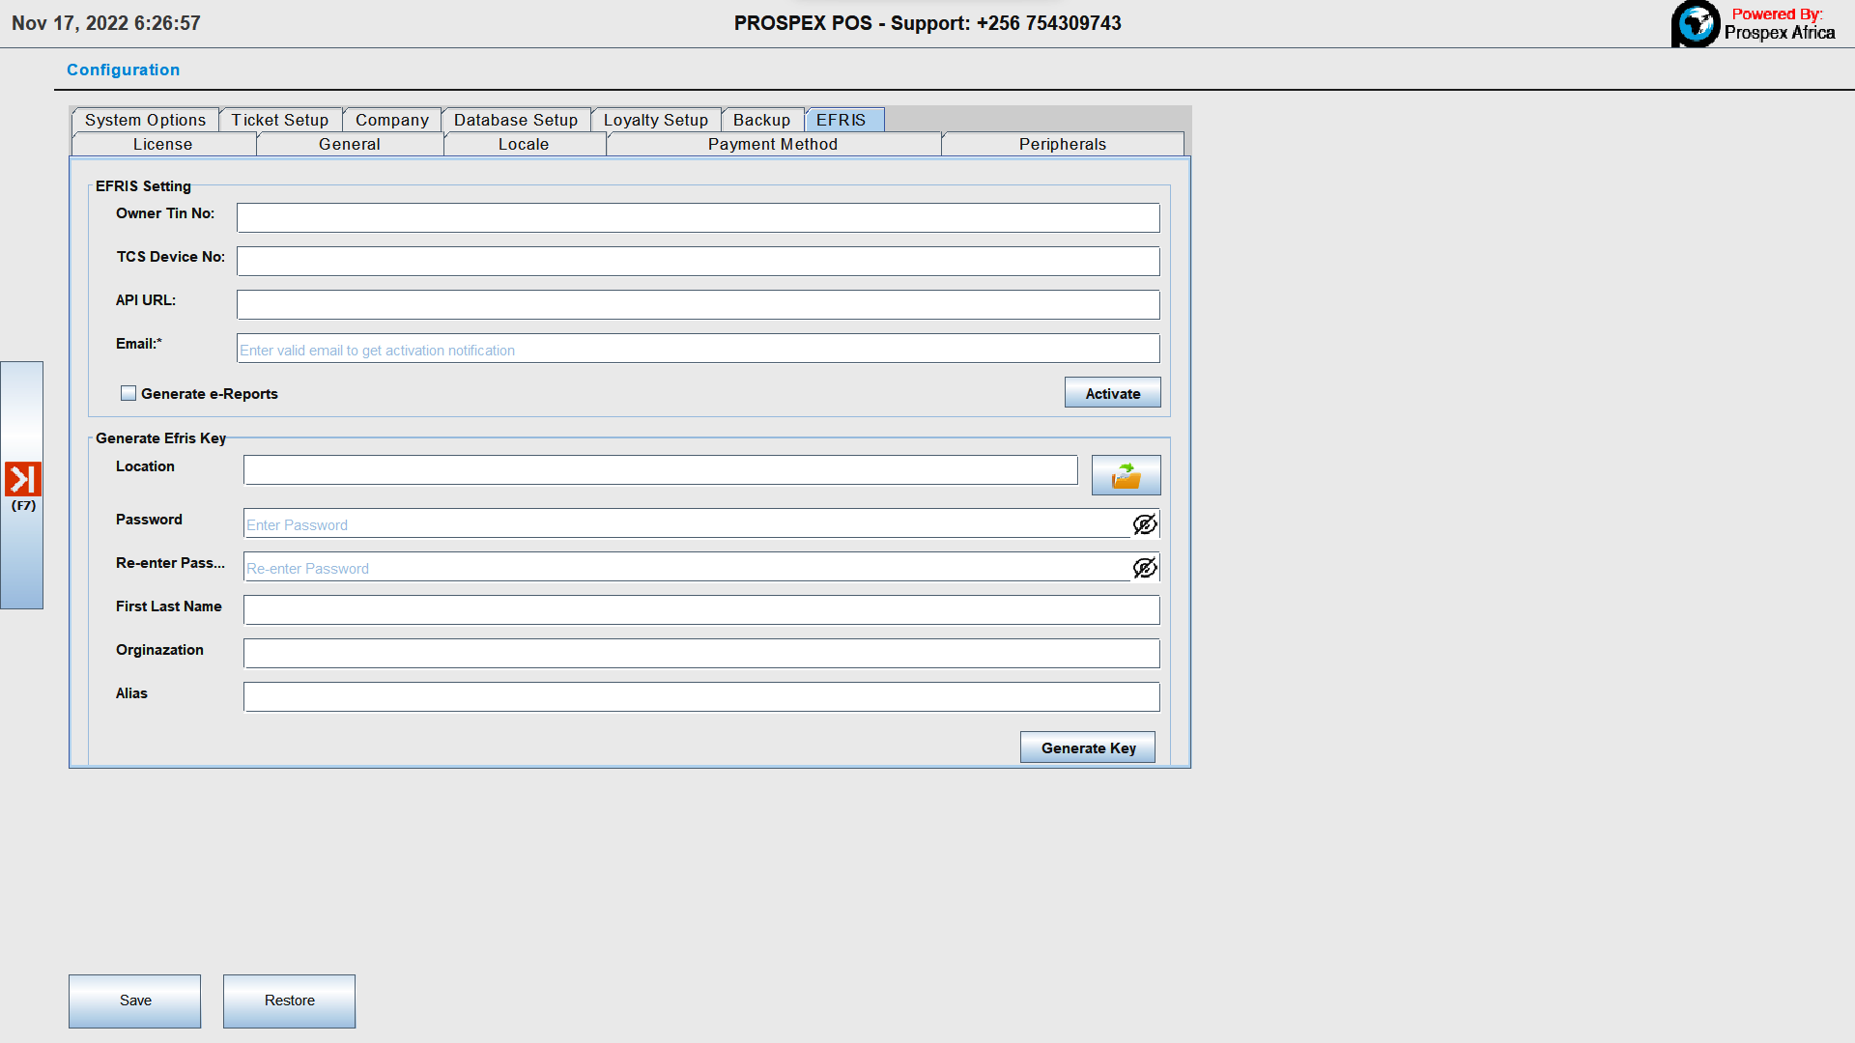Enable the Generate e-Reports checkbox
The image size is (1855, 1043).
click(x=128, y=393)
